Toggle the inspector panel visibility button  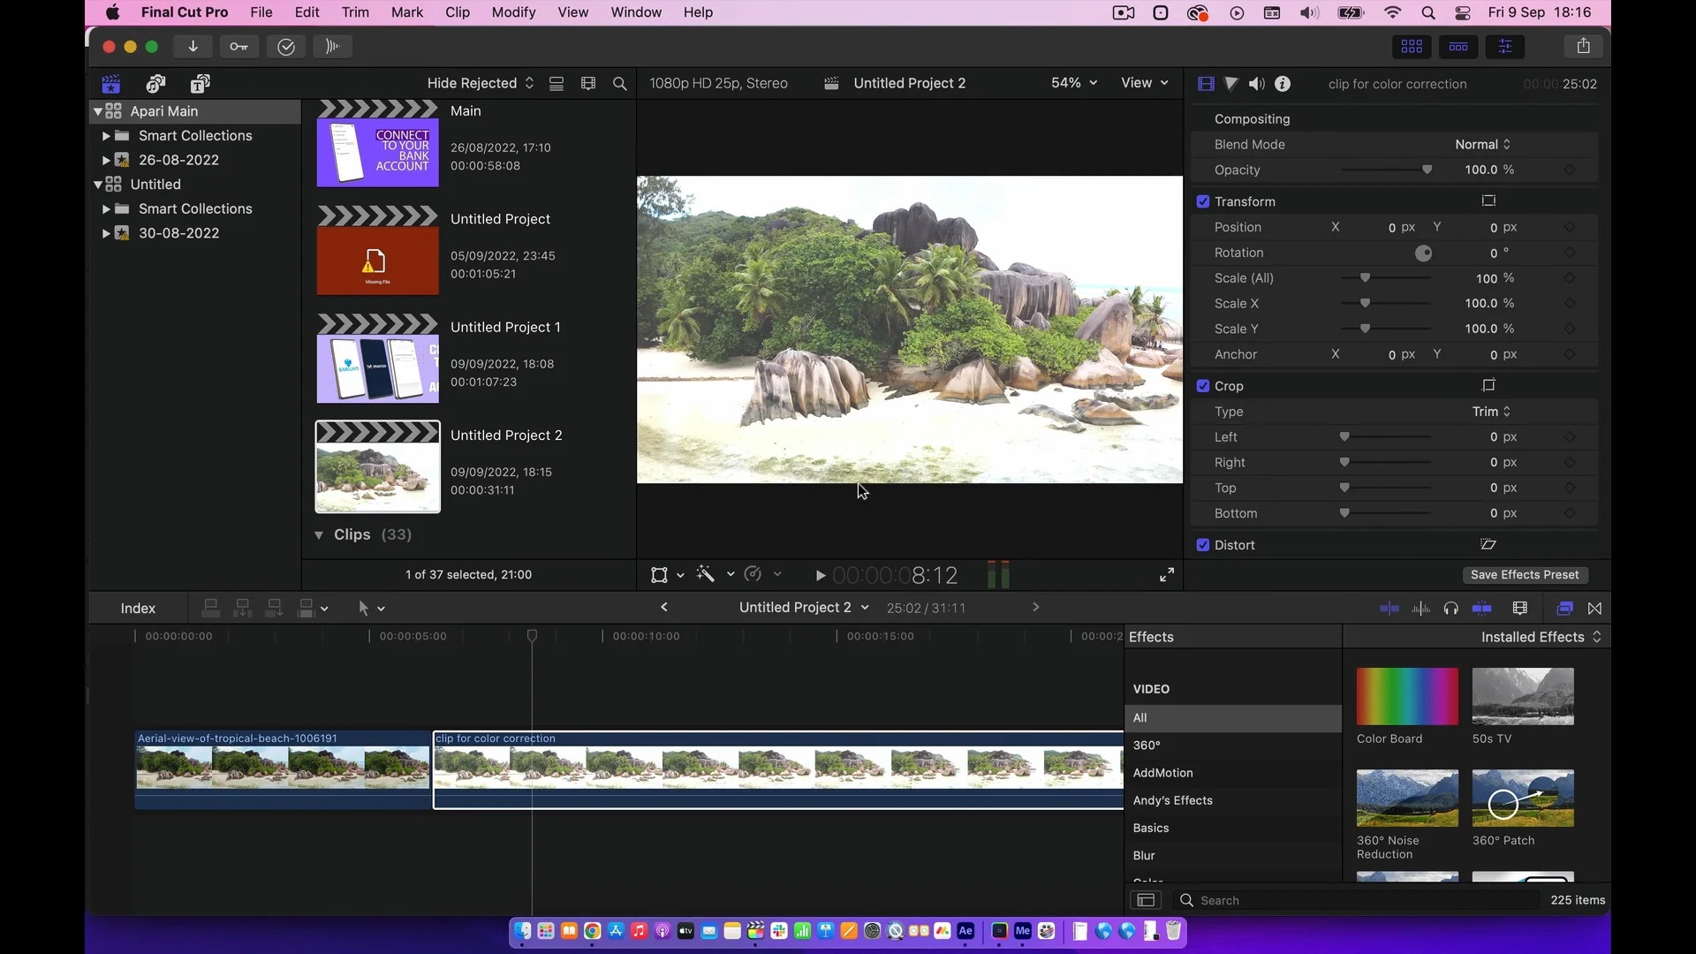pos(1505,46)
